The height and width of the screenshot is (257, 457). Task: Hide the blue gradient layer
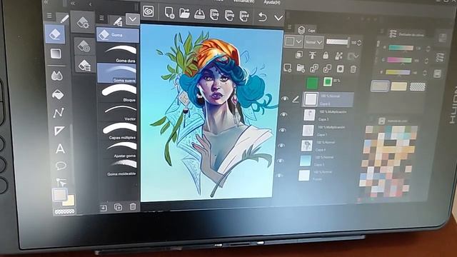(x=280, y=161)
